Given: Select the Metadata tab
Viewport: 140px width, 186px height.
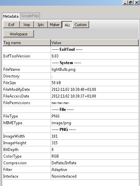Looking at the screenshot, I should [11, 16].
